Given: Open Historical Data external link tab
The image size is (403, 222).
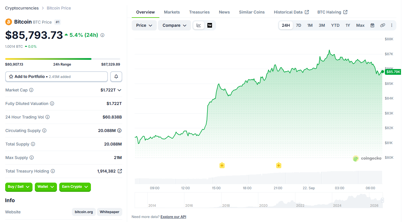Looking at the screenshot, I should [291, 12].
